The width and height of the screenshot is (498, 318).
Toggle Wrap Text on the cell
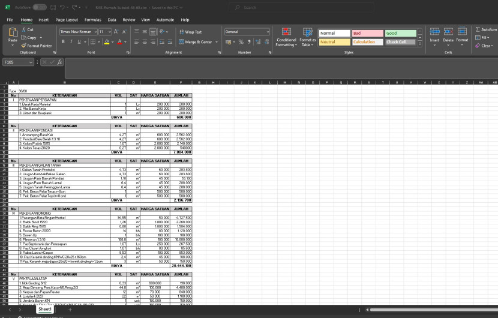click(190, 32)
